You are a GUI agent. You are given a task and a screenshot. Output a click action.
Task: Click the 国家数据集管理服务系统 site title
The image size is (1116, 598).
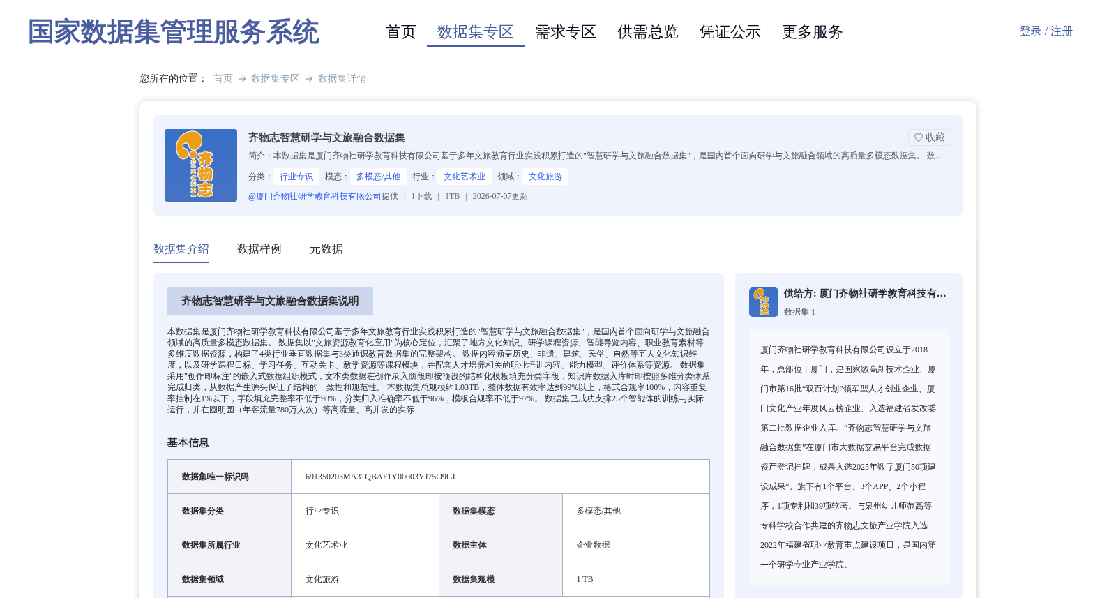[x=174, y=32]
